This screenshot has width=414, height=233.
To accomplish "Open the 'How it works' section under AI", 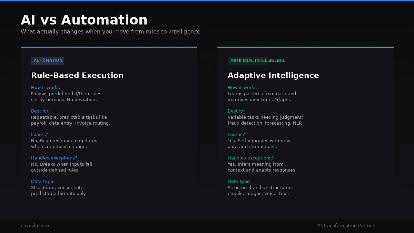I will pos(242,87).
